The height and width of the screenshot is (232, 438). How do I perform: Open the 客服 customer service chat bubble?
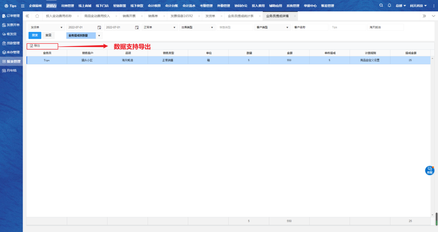429,170
